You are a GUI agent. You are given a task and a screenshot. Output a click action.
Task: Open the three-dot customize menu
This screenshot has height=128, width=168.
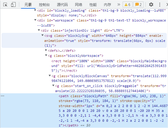160,4
